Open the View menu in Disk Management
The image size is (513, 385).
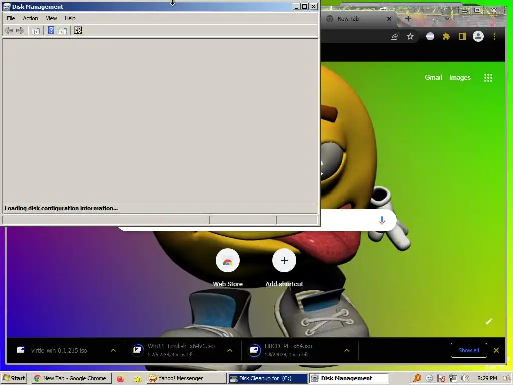point(51,18)
